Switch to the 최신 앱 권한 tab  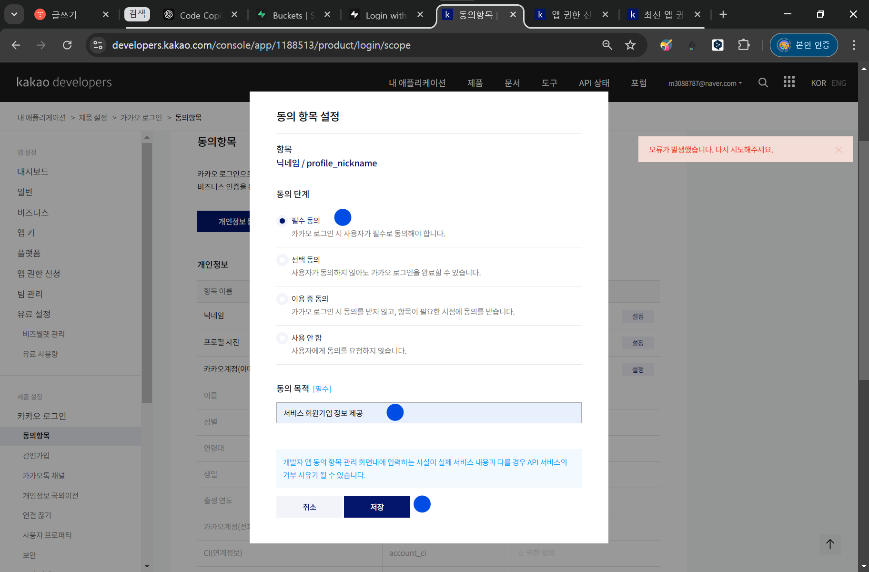(663, 15)
